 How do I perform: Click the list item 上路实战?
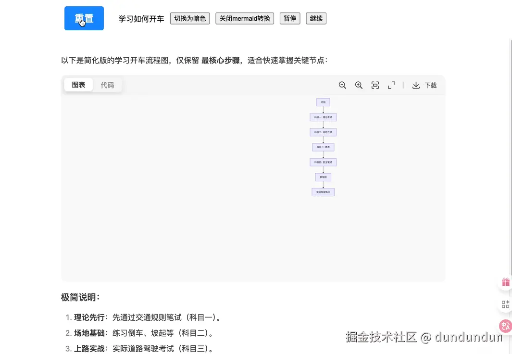pos(139,349)
